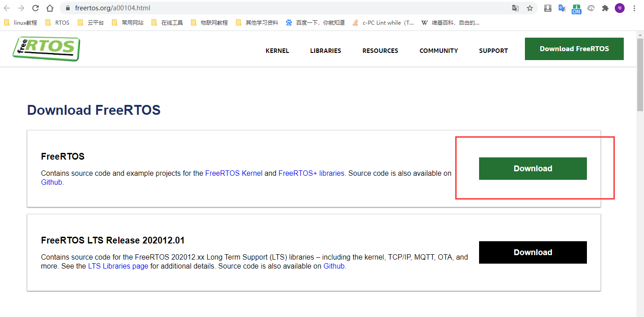Open the 百度一下 bookmark
Image resolution: width=644 pixels, height=317 pixels.
(315, 22)
